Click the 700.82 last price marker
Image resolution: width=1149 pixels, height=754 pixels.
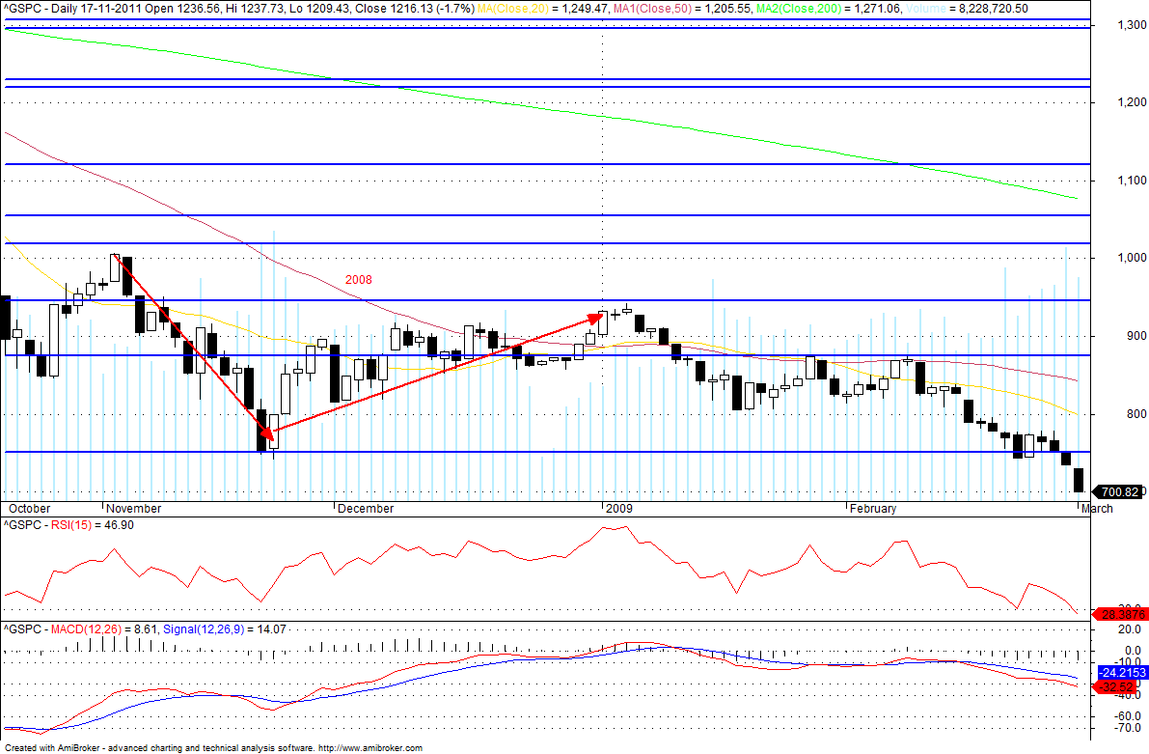point(1118,492)
